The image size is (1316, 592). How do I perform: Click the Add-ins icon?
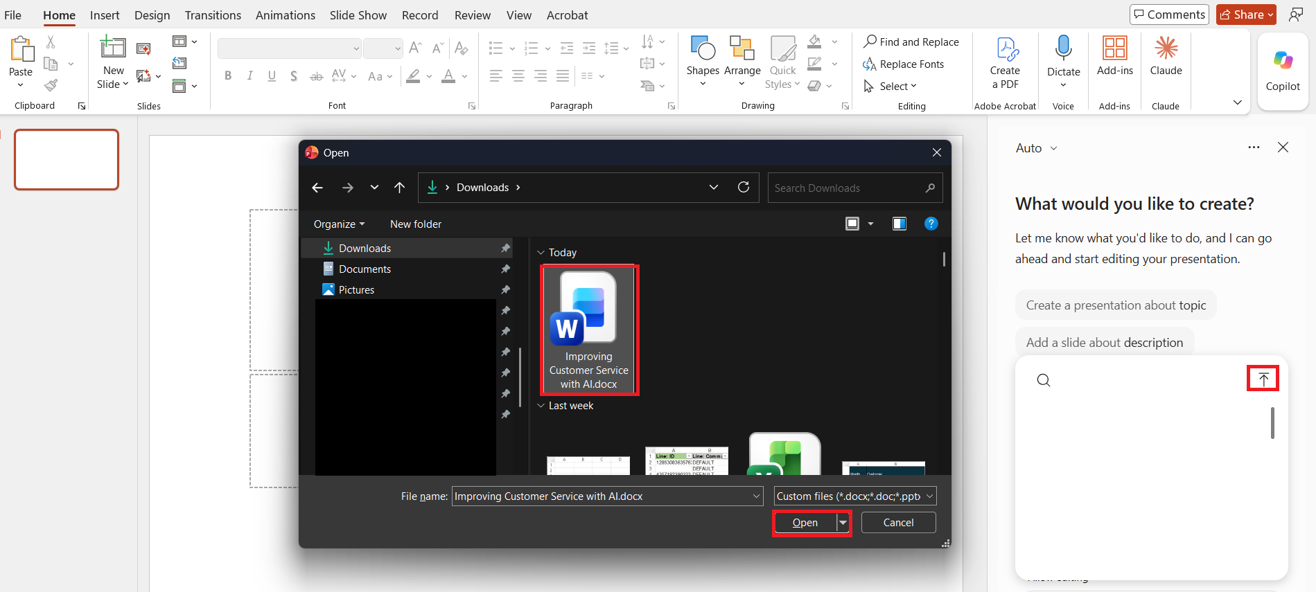(1114, 48)
